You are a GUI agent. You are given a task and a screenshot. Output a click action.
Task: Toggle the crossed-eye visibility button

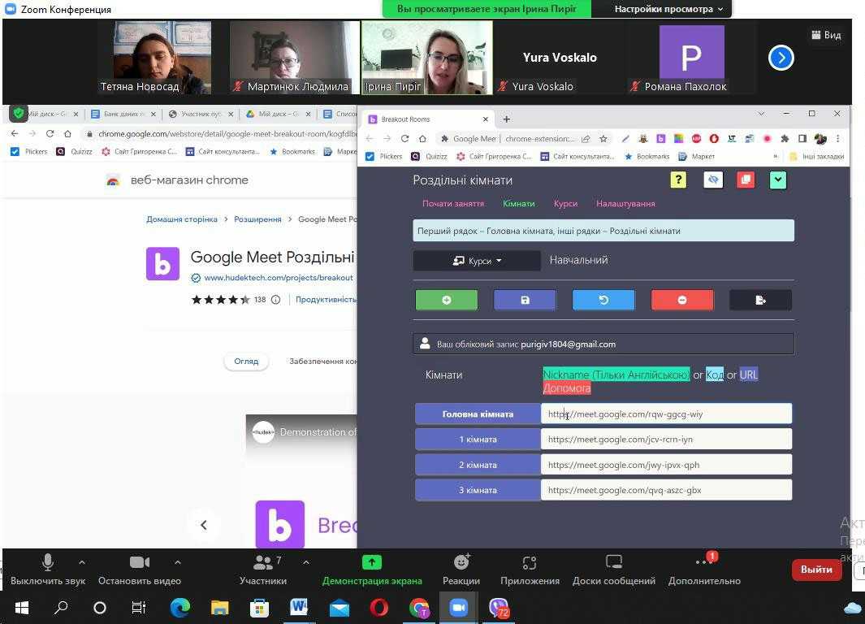712,180
